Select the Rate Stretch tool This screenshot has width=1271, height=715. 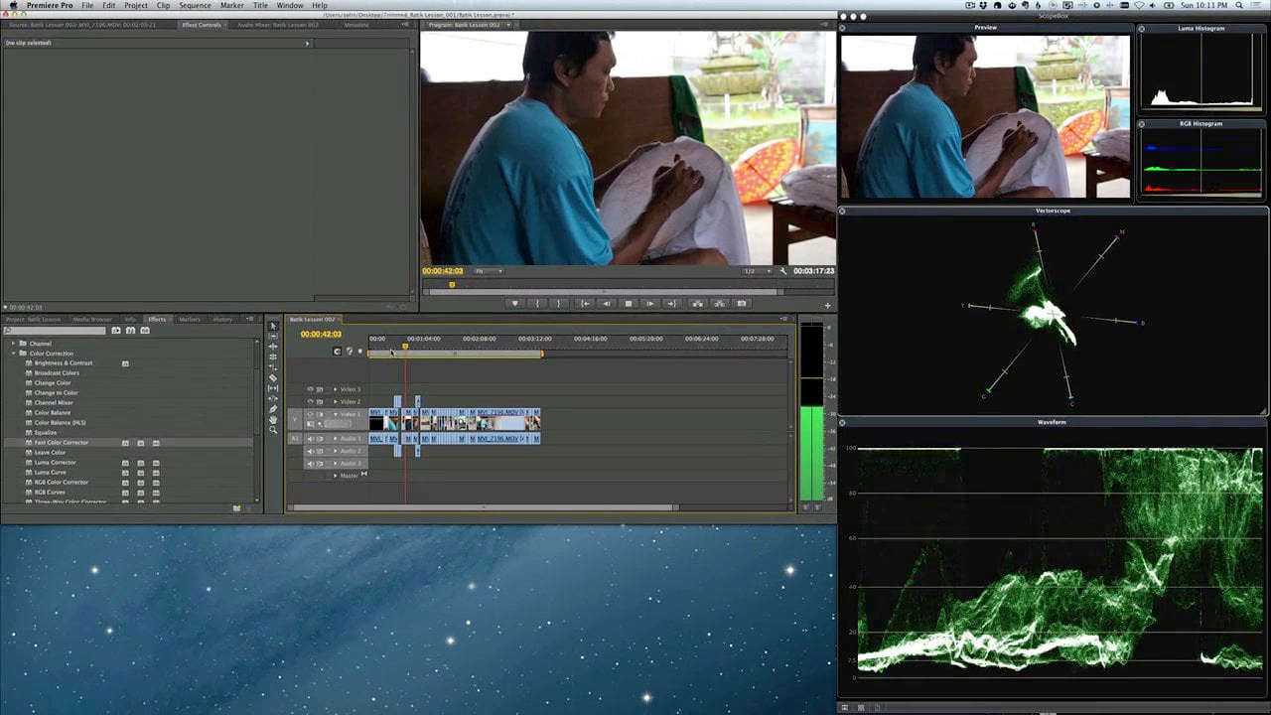[x=273, y=367]
